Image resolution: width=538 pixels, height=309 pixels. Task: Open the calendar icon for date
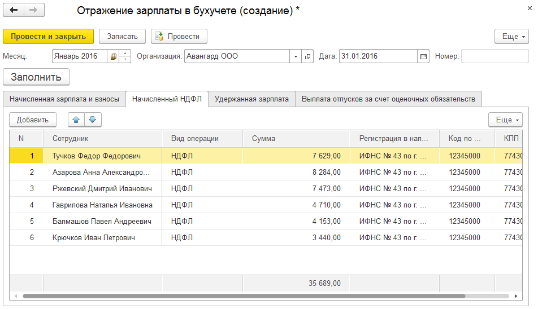pos(424,56)
